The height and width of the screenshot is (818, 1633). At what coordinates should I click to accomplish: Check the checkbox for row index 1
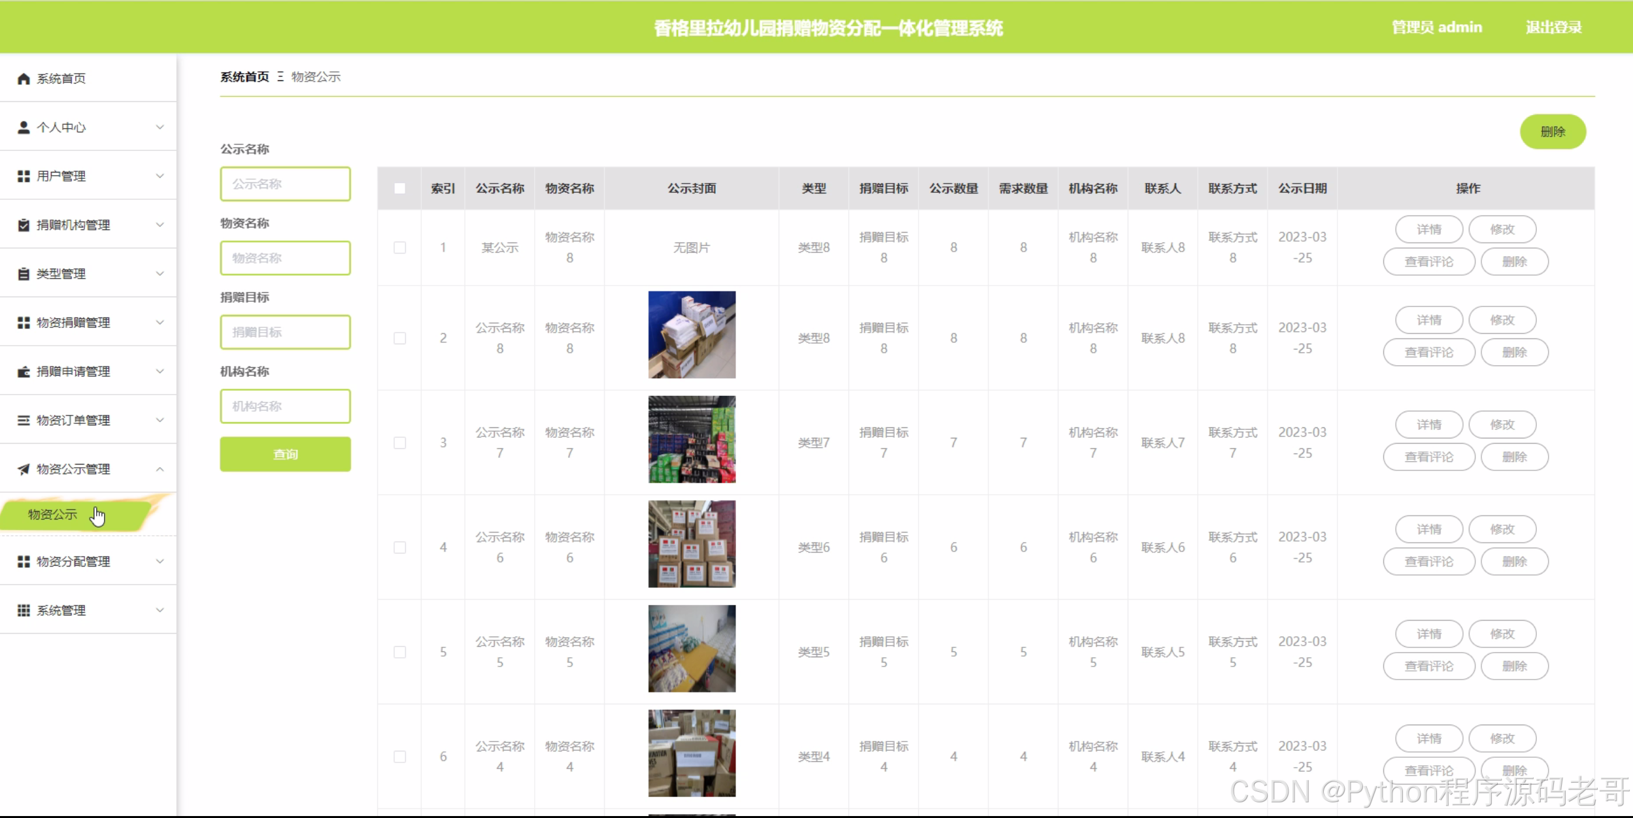(399, 248)
